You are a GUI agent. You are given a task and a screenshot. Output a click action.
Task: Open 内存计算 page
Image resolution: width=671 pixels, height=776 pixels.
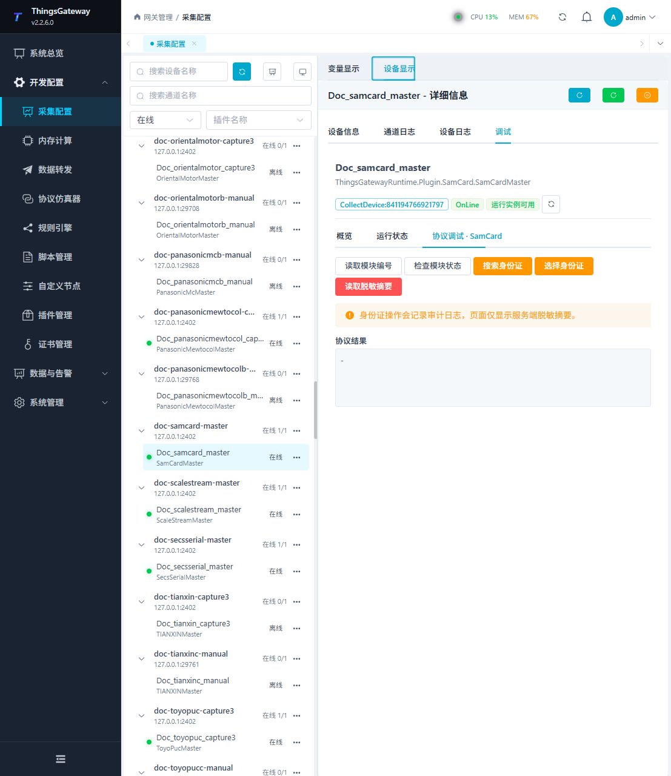click(x=61, y=141)
